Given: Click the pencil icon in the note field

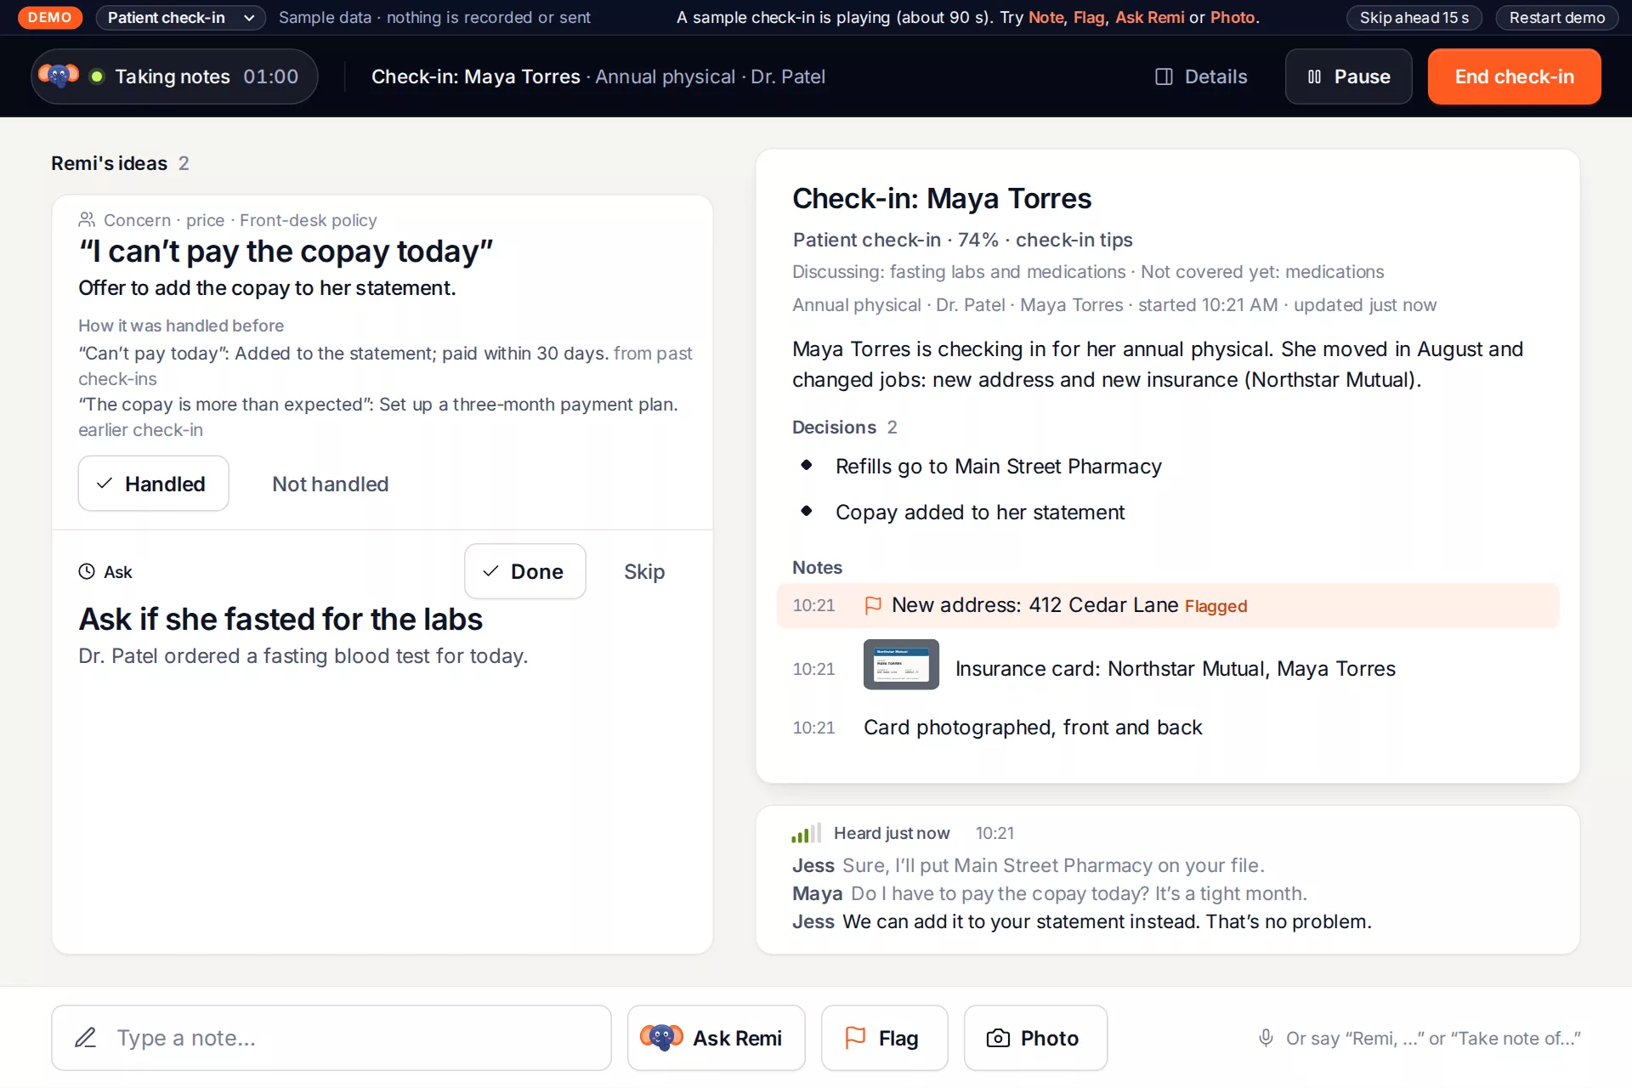Looking at the screenshot, I should [86, 1038].
